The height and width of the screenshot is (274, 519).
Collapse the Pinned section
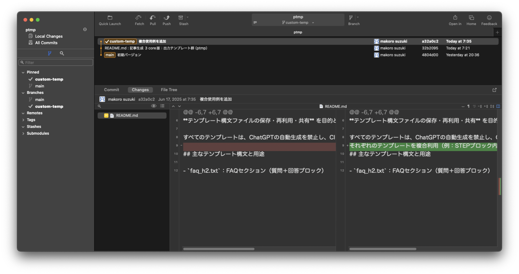23,72
